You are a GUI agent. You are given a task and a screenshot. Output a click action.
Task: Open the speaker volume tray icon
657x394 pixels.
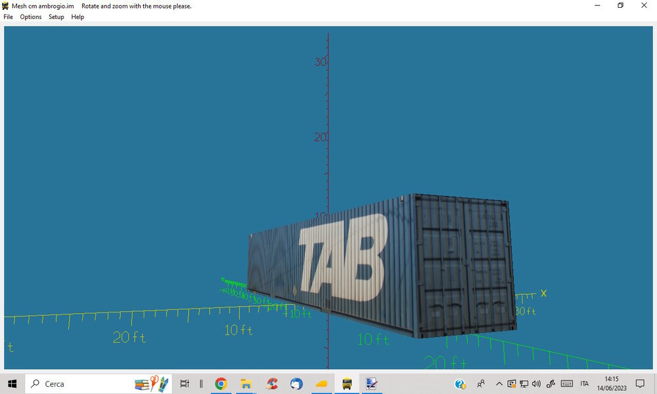[536, 383]
